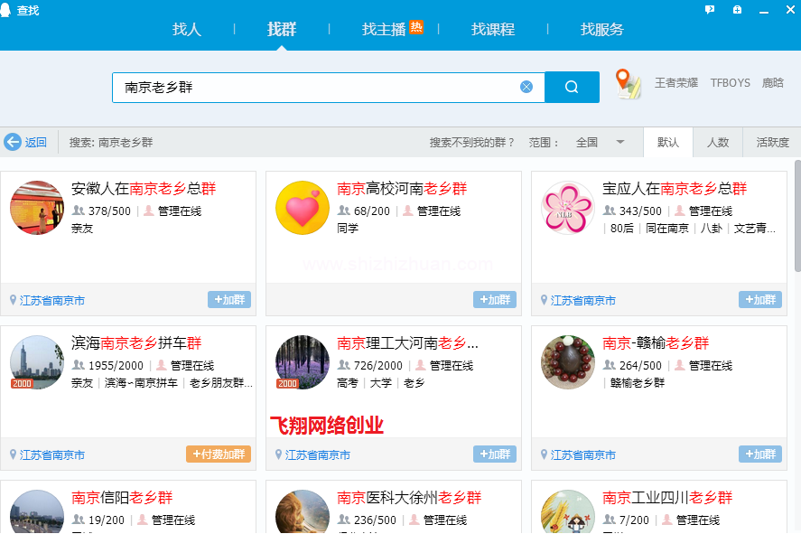Screen dimensions: 801x534
Task: Click the magnifier search button
Action: point(572,88)
